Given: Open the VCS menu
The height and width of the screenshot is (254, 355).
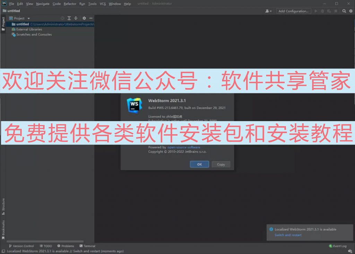Looking at the screenshot, I should [103, 4].
